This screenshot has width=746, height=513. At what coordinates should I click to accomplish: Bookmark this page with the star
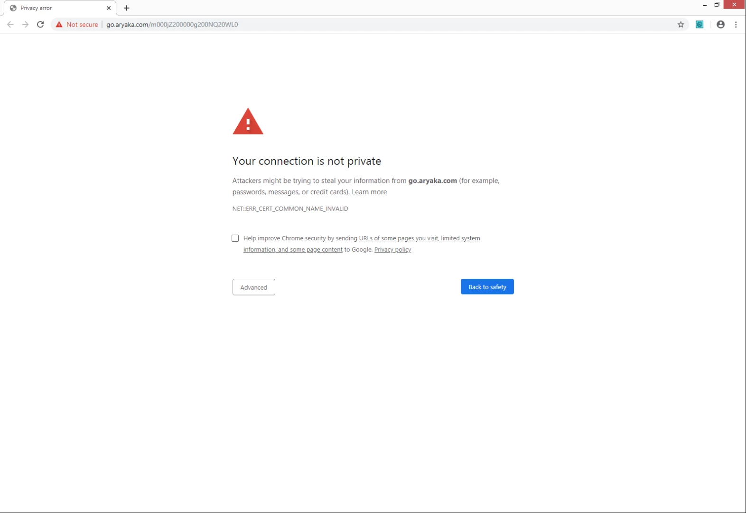pos(681,24)
